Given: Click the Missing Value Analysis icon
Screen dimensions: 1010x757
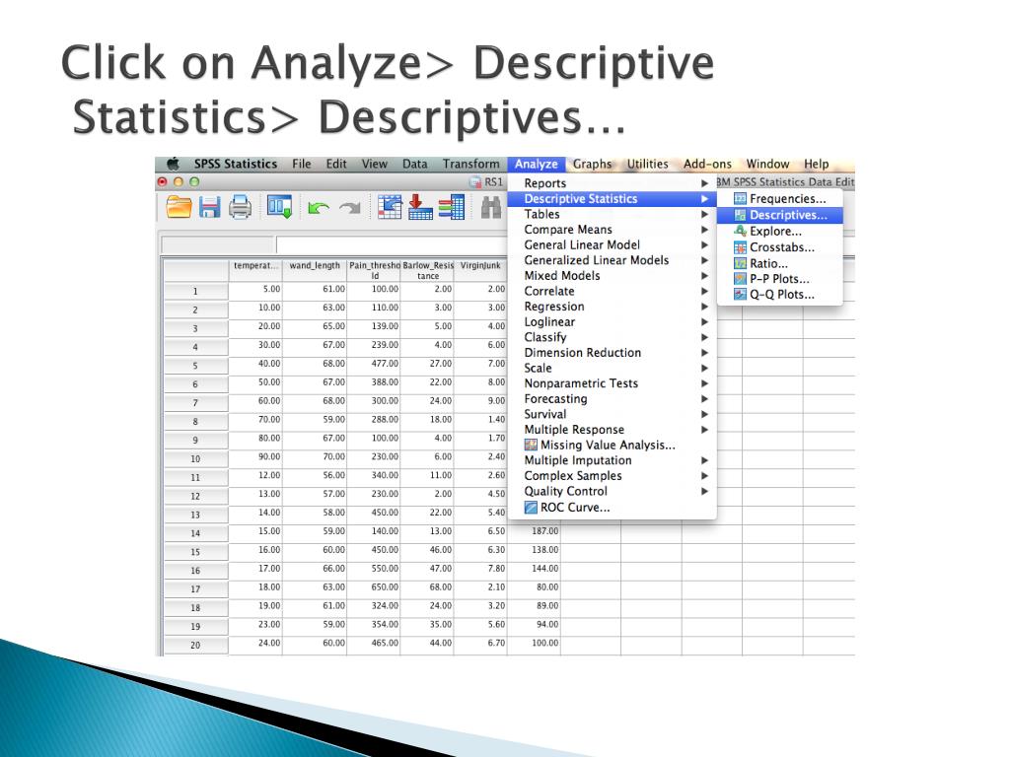Looking at the screenshot, I should click(531, 445).
